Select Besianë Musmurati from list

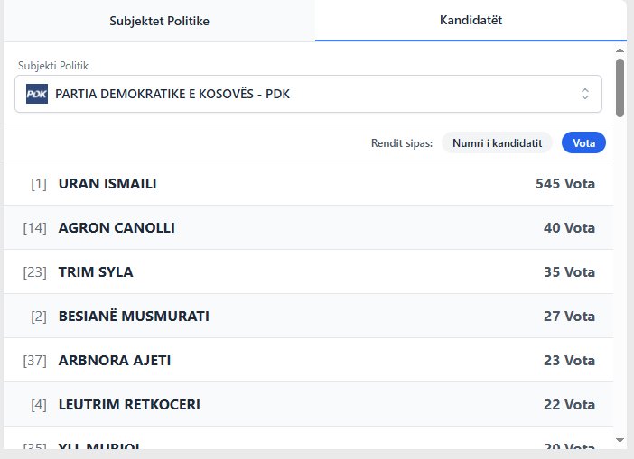tap(307, 317)
